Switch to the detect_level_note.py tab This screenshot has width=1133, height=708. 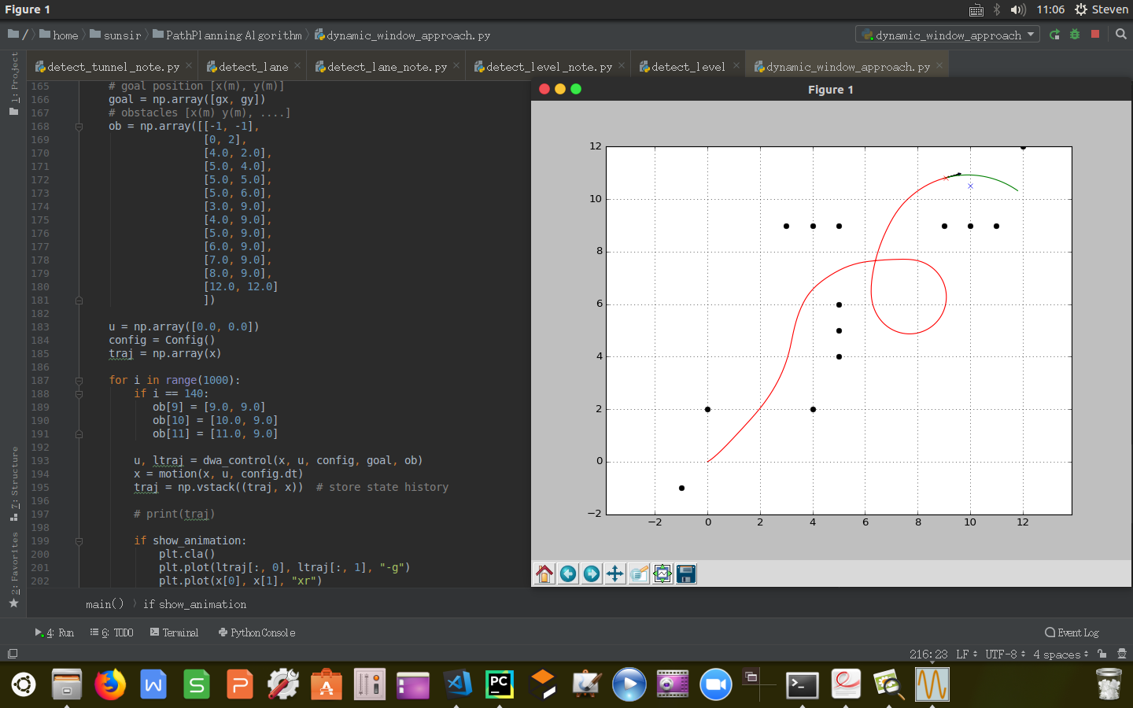(x=548, y=67)
